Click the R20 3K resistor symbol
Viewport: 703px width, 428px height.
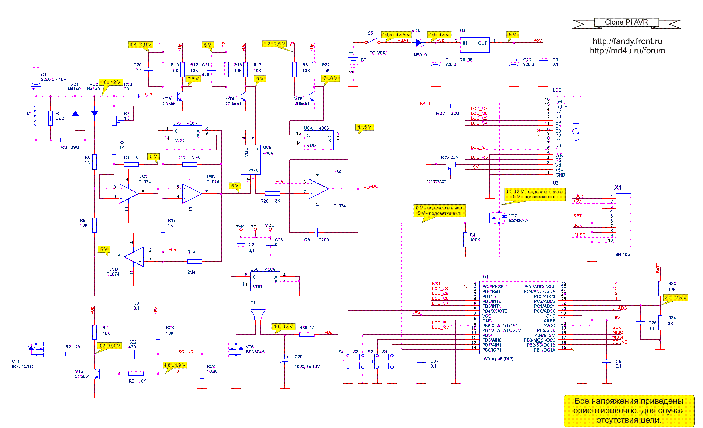(x=272, y=193)
